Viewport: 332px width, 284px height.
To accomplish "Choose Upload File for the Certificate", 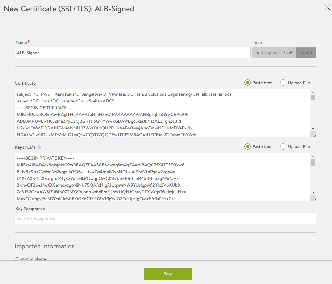I will click(283, 83).
